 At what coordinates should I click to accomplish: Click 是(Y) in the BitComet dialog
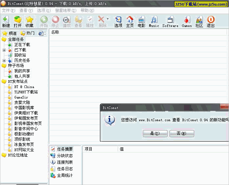(155, 133)
